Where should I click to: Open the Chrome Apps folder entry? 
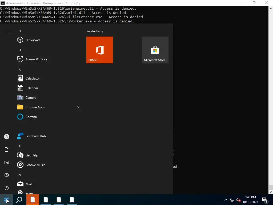[x=49, y=107]
